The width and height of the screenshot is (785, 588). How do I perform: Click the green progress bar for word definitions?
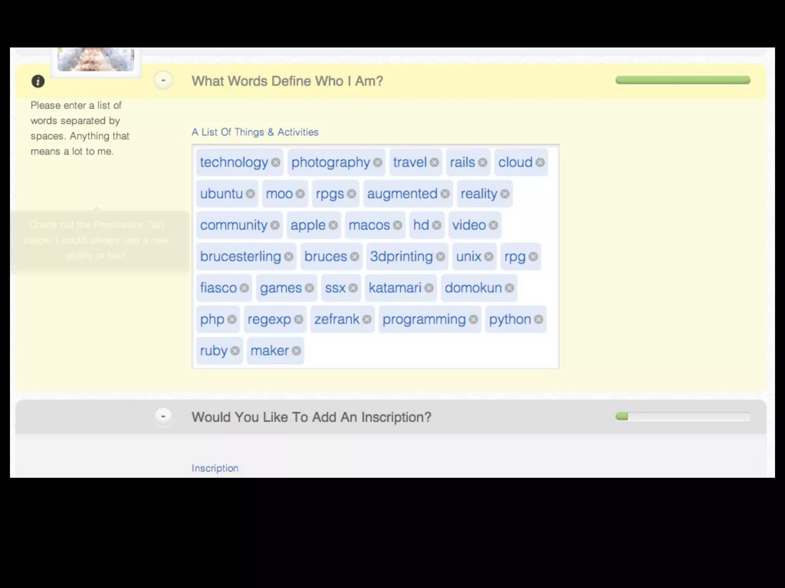(683, 80)
